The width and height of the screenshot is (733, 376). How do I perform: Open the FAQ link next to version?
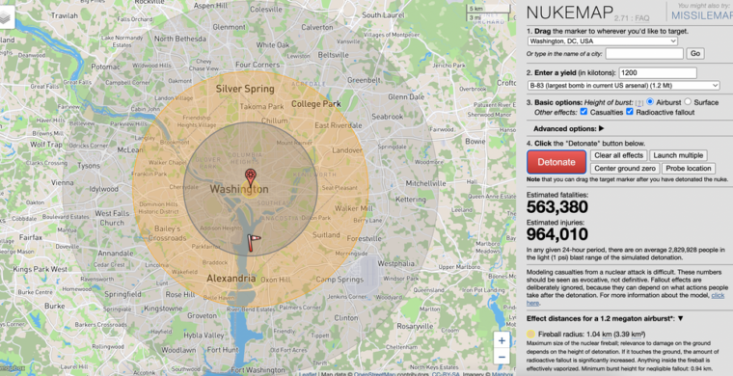(x=642, y=18)
